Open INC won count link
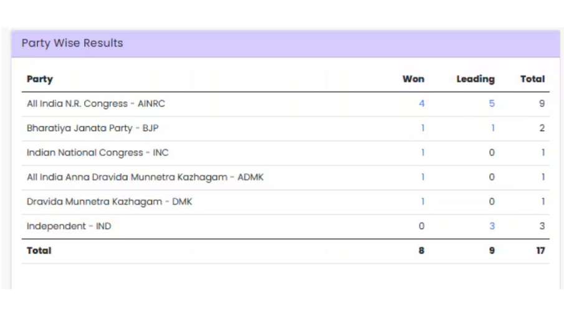The image size is (564, 317). [423, 153]
